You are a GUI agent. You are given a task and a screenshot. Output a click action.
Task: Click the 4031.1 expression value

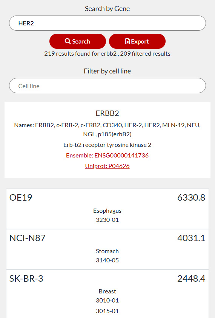click(191, 238)
